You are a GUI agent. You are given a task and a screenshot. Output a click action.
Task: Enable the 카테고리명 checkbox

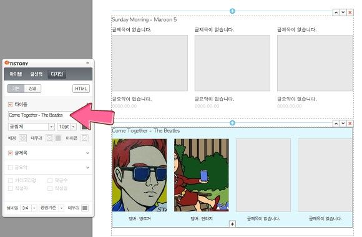pos(10,180)
